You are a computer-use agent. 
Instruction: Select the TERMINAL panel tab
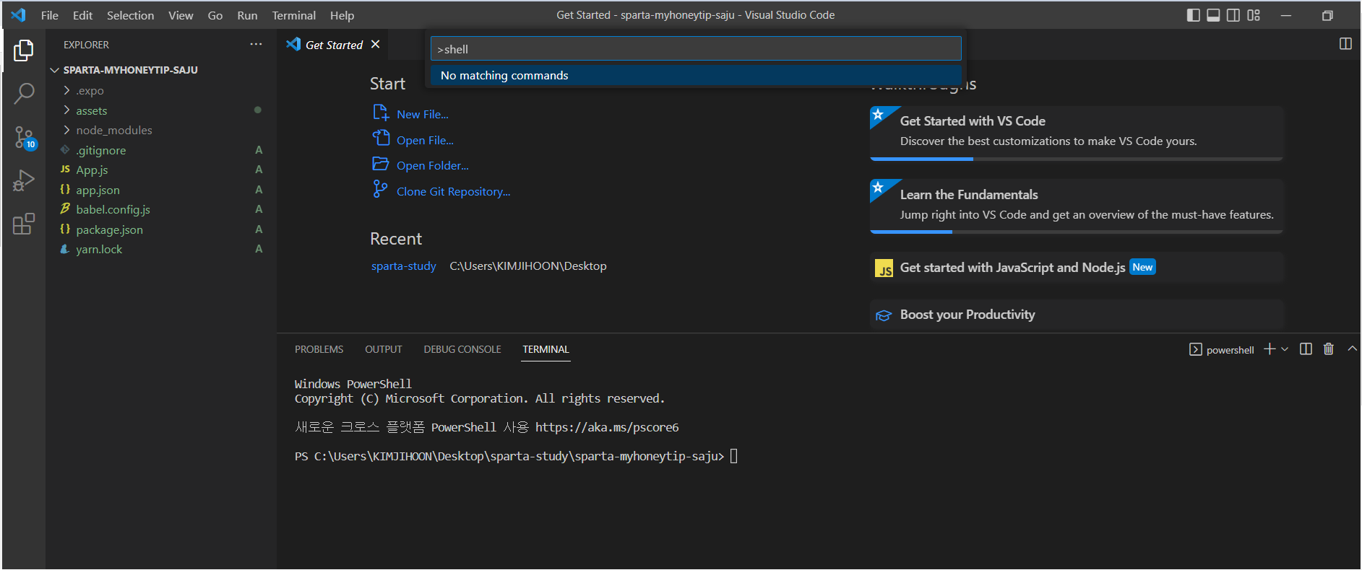coord(546,349)
